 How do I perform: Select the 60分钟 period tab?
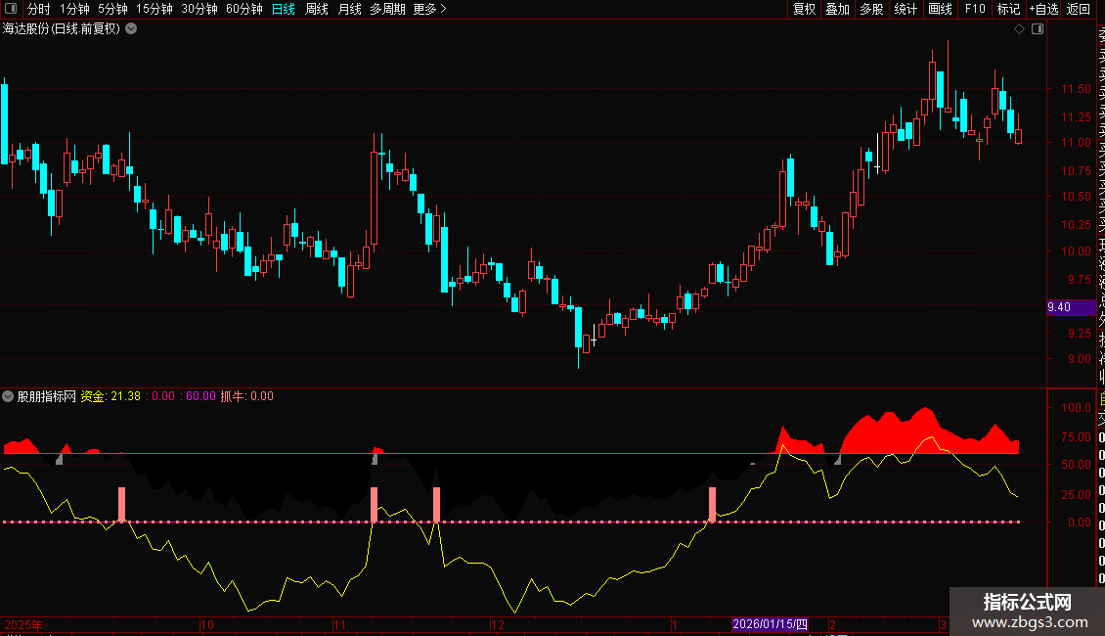244,9
